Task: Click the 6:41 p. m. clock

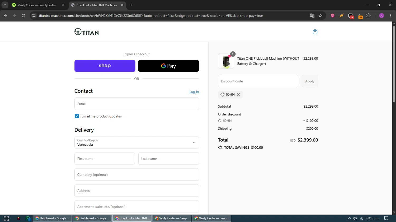Action: click(373, 218)
